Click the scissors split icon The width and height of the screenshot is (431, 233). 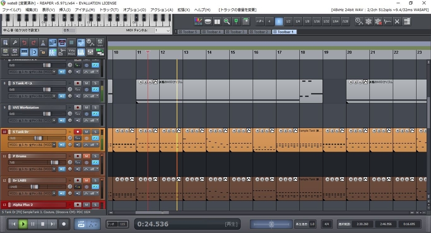pos(397,21)
